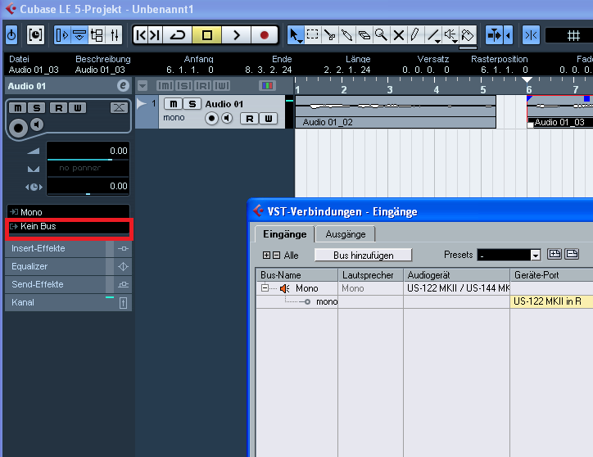The width and height of the screenshot is (593, 457).
Task: Toggle global solo button above track list
Action: click(184, 86)
